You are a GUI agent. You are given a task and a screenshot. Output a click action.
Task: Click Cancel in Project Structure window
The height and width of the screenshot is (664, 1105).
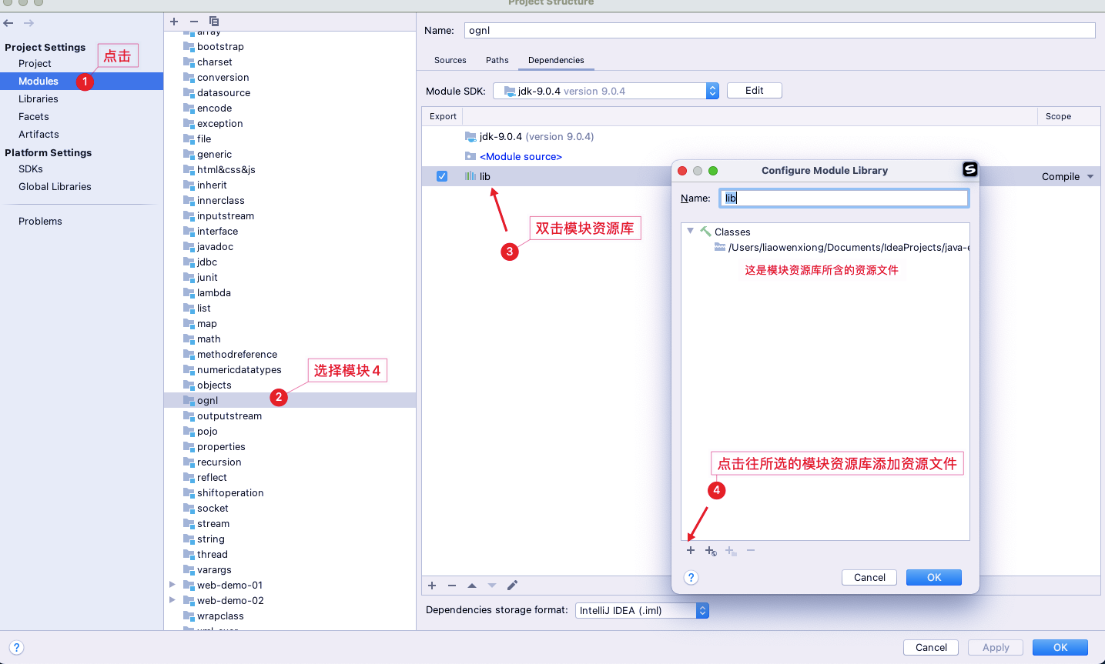tap(931, 647)
